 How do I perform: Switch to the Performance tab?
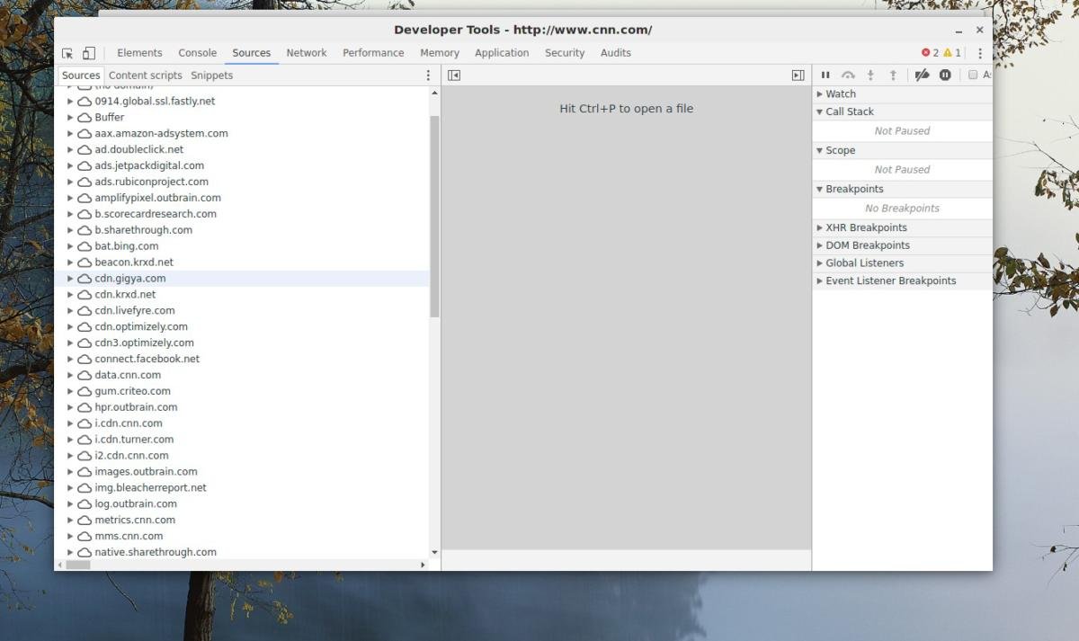point(373,53)
